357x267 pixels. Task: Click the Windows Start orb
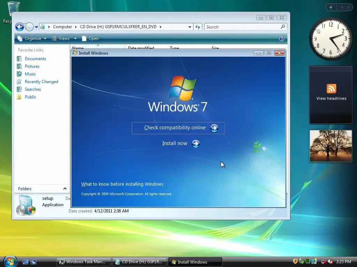(10, 261)
